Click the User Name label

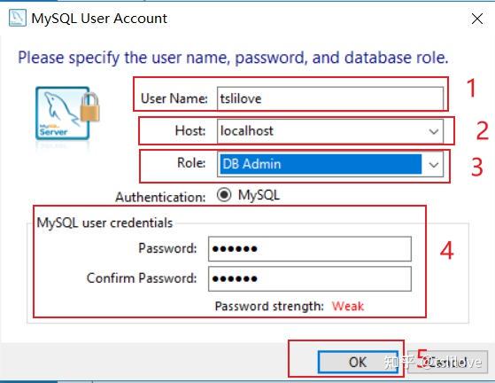click(174, 98)
